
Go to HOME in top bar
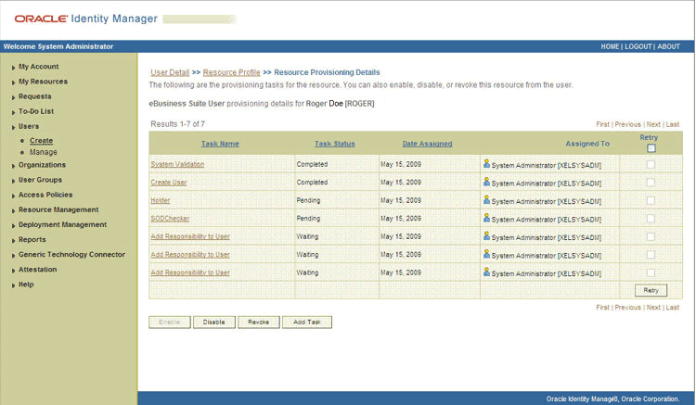click(x=610, y=46)
